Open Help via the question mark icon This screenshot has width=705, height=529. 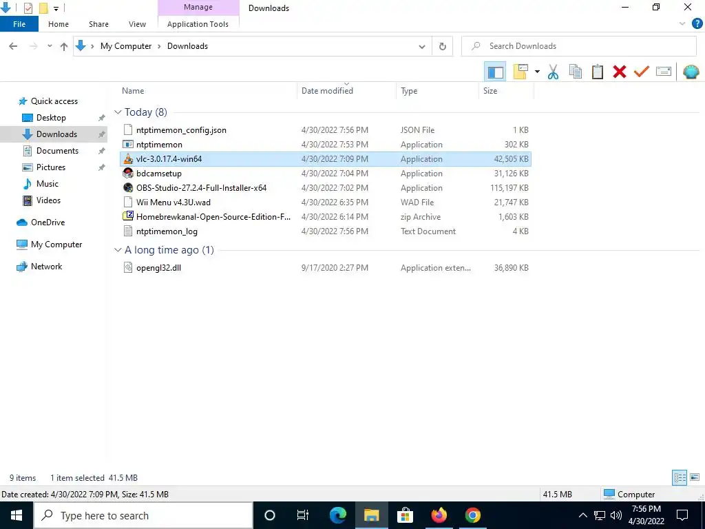click(697, 24)
